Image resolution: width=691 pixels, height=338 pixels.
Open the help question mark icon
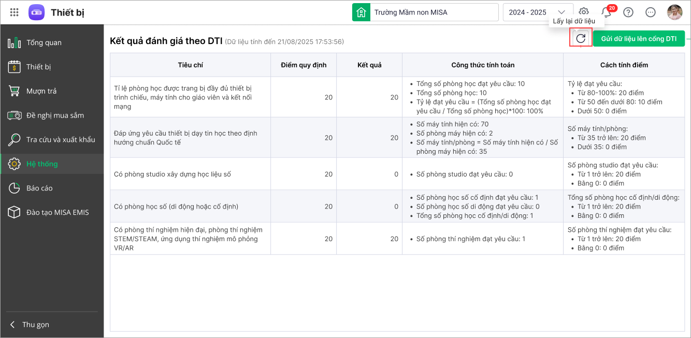click(x=628, y=12)
